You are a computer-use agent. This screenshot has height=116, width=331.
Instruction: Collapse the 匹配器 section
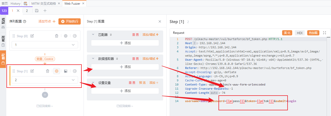point(93,35)
